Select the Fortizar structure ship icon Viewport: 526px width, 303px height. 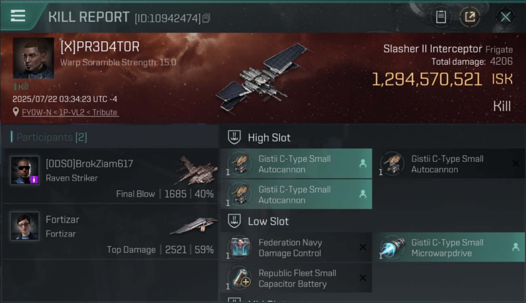click(x=193, y=225)
